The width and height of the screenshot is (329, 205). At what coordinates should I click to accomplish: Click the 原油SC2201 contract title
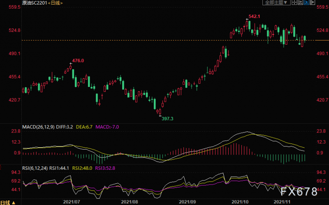35,3
